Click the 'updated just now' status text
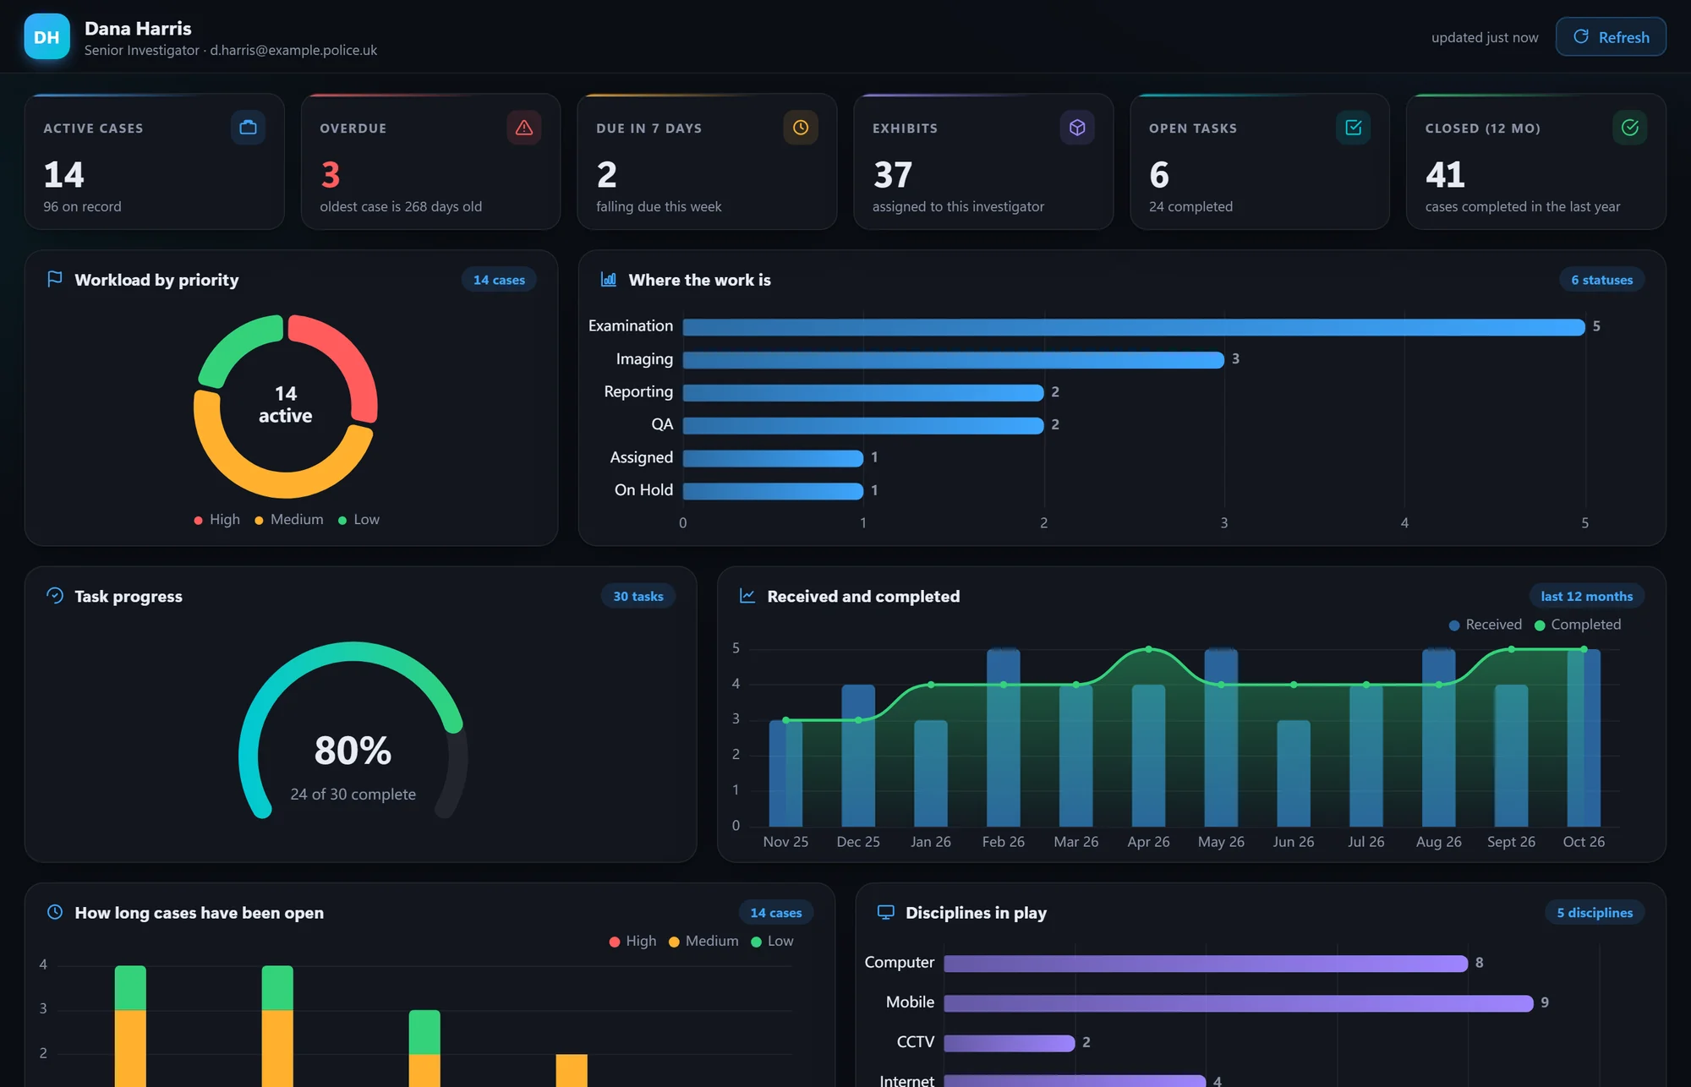 click(x=1485, y=37)
